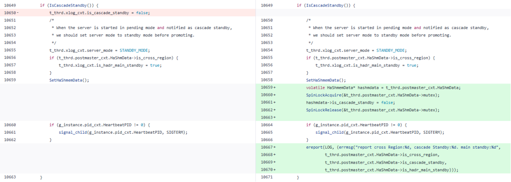The image size is (511, 182).
Task: Click the is_cross_region condition on right line 10655
Action: 371,58
